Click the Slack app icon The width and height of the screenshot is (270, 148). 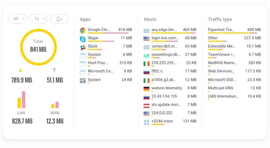[83, 48]
